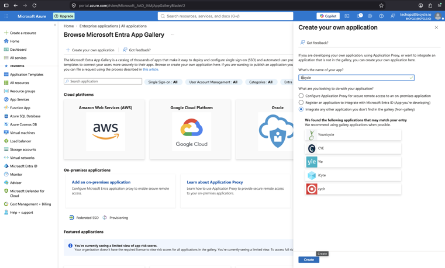The width and height of the screenshot is (445, 268).
Task: Click the blue Create button
Action: (x=309, y=260)
